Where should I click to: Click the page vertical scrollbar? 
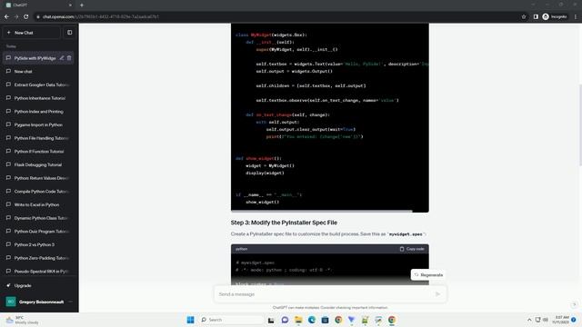(x=580, y=125)
